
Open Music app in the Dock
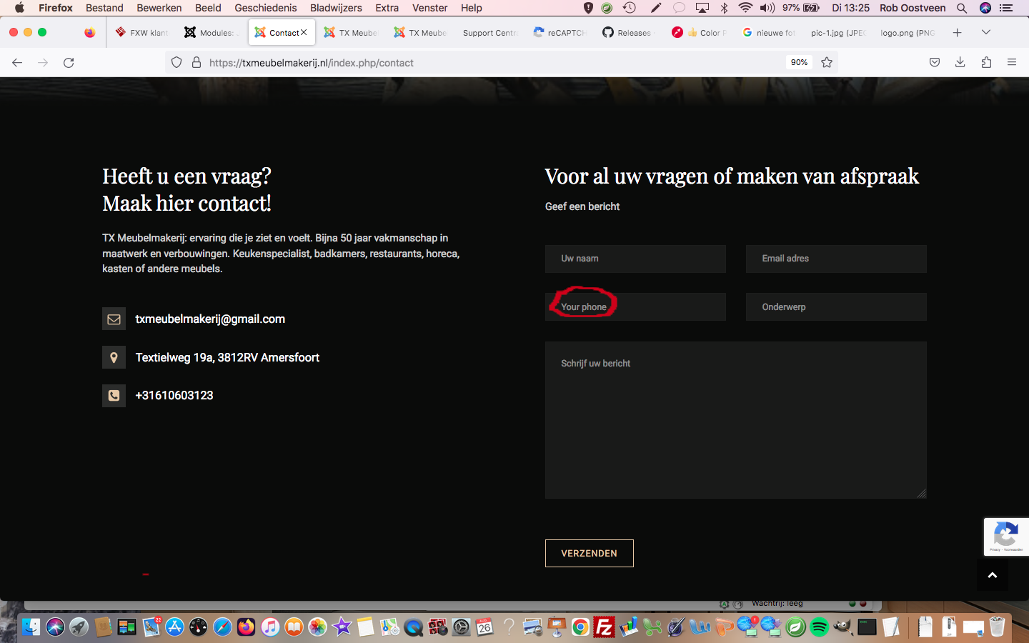coord(270,627)
